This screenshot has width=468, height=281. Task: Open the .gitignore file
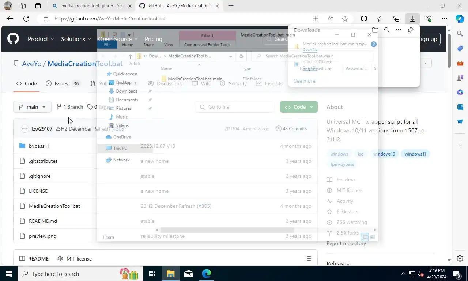39,176
